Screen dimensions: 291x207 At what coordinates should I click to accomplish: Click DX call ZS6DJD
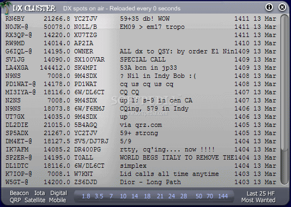click(x=86, y=182)
